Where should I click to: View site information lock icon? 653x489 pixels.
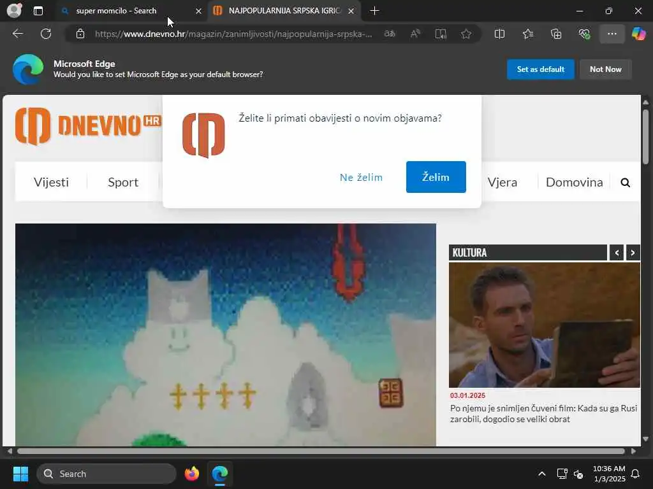tap(80, 34)
